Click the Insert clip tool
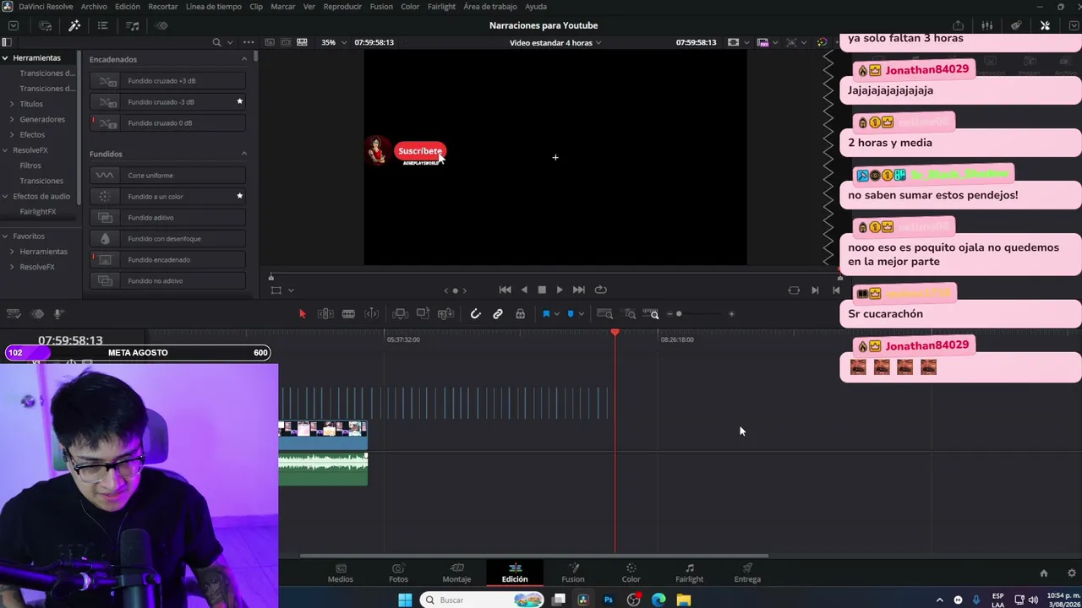Viewport: 1082px width, 608px height. (x=401, y=314)
